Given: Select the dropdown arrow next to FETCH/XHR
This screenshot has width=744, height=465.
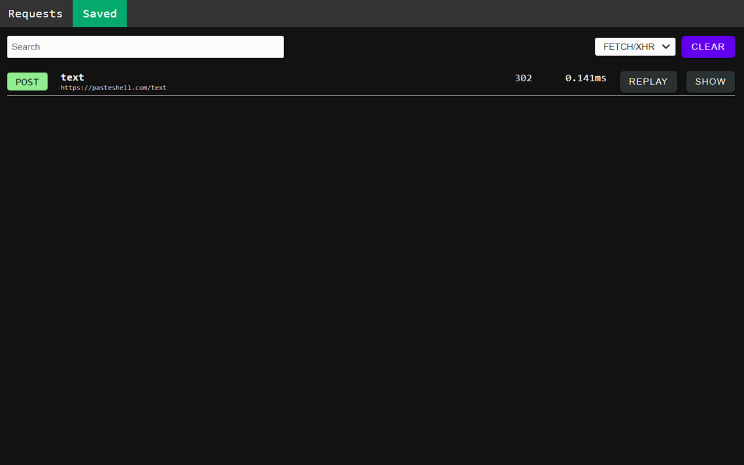Looking at the screenshot, I should [x=666, y=46].
